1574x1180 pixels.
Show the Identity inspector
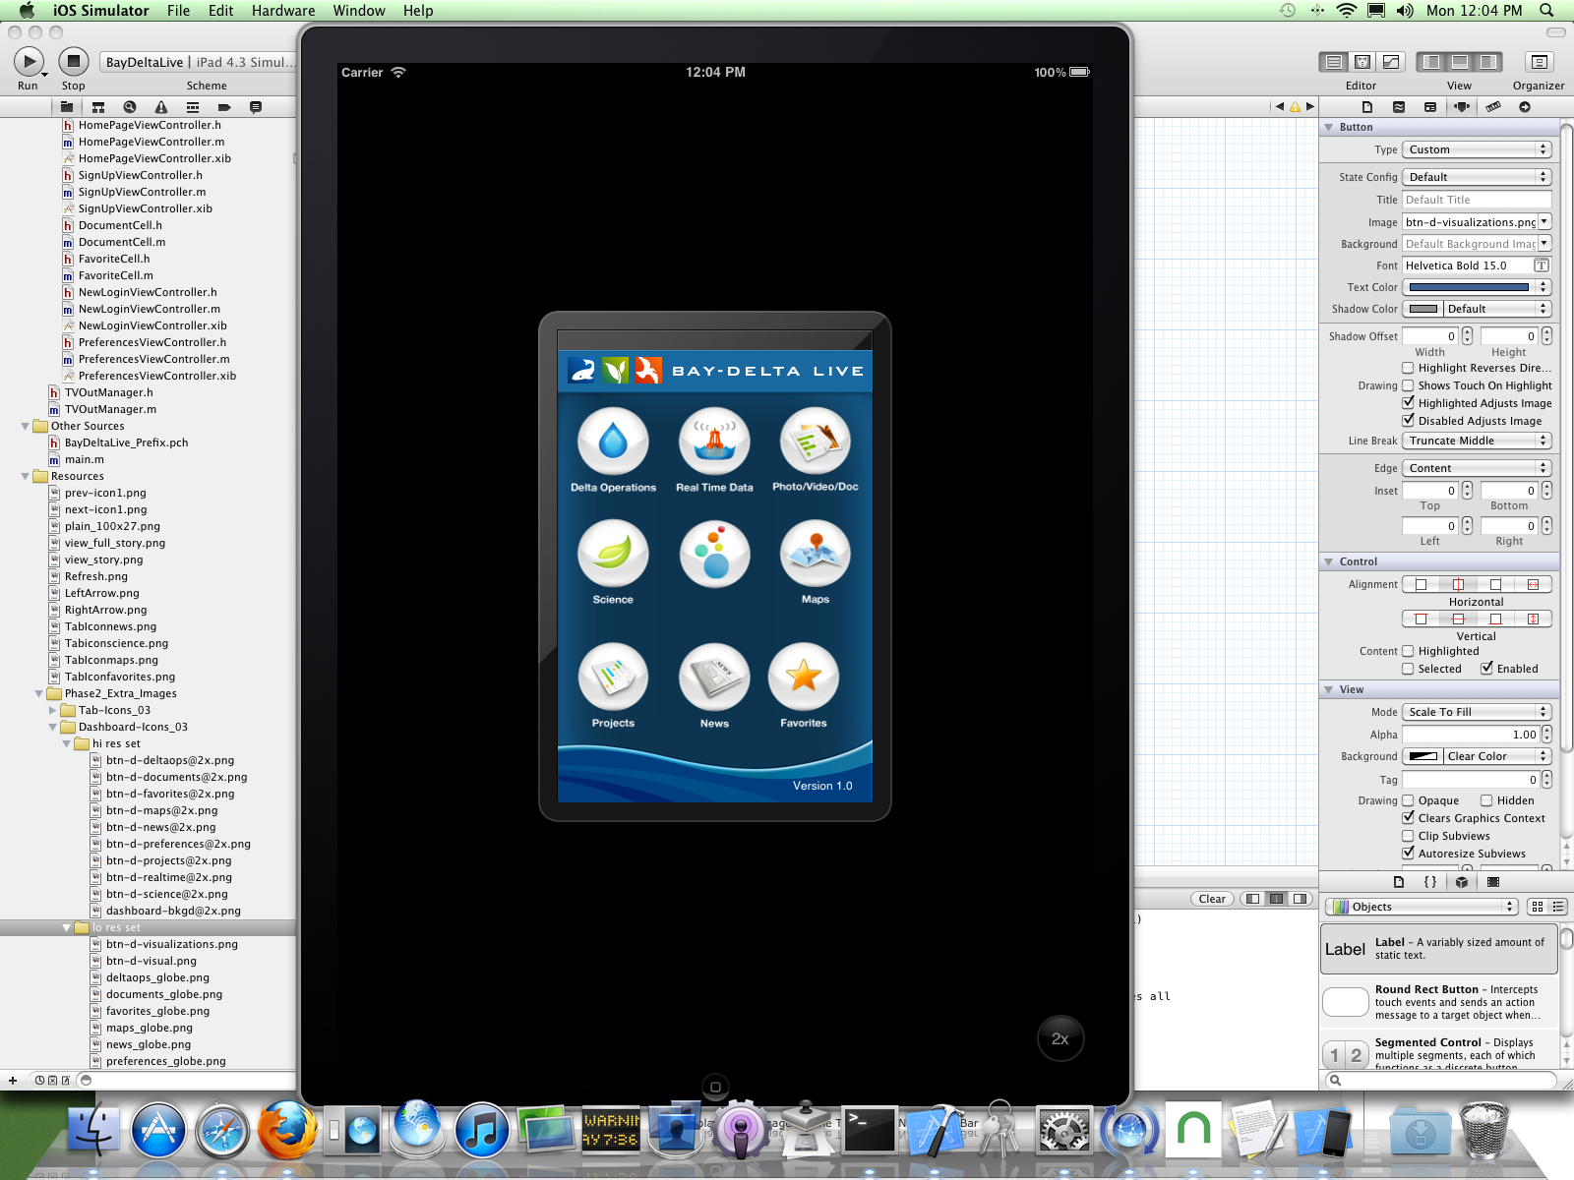coord(1430,107)
